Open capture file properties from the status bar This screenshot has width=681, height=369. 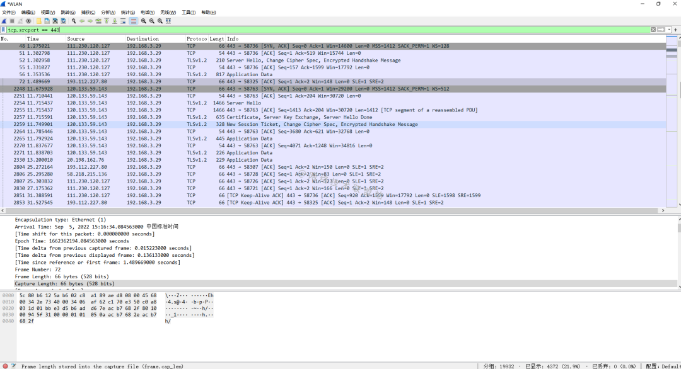(13, 366)
